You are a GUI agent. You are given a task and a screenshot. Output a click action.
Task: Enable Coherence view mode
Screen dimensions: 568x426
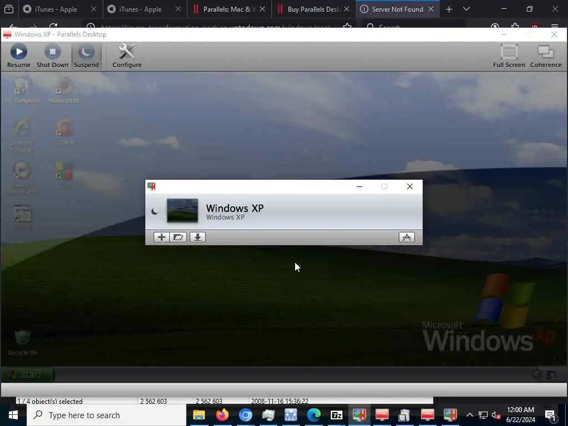click(546, 55)
